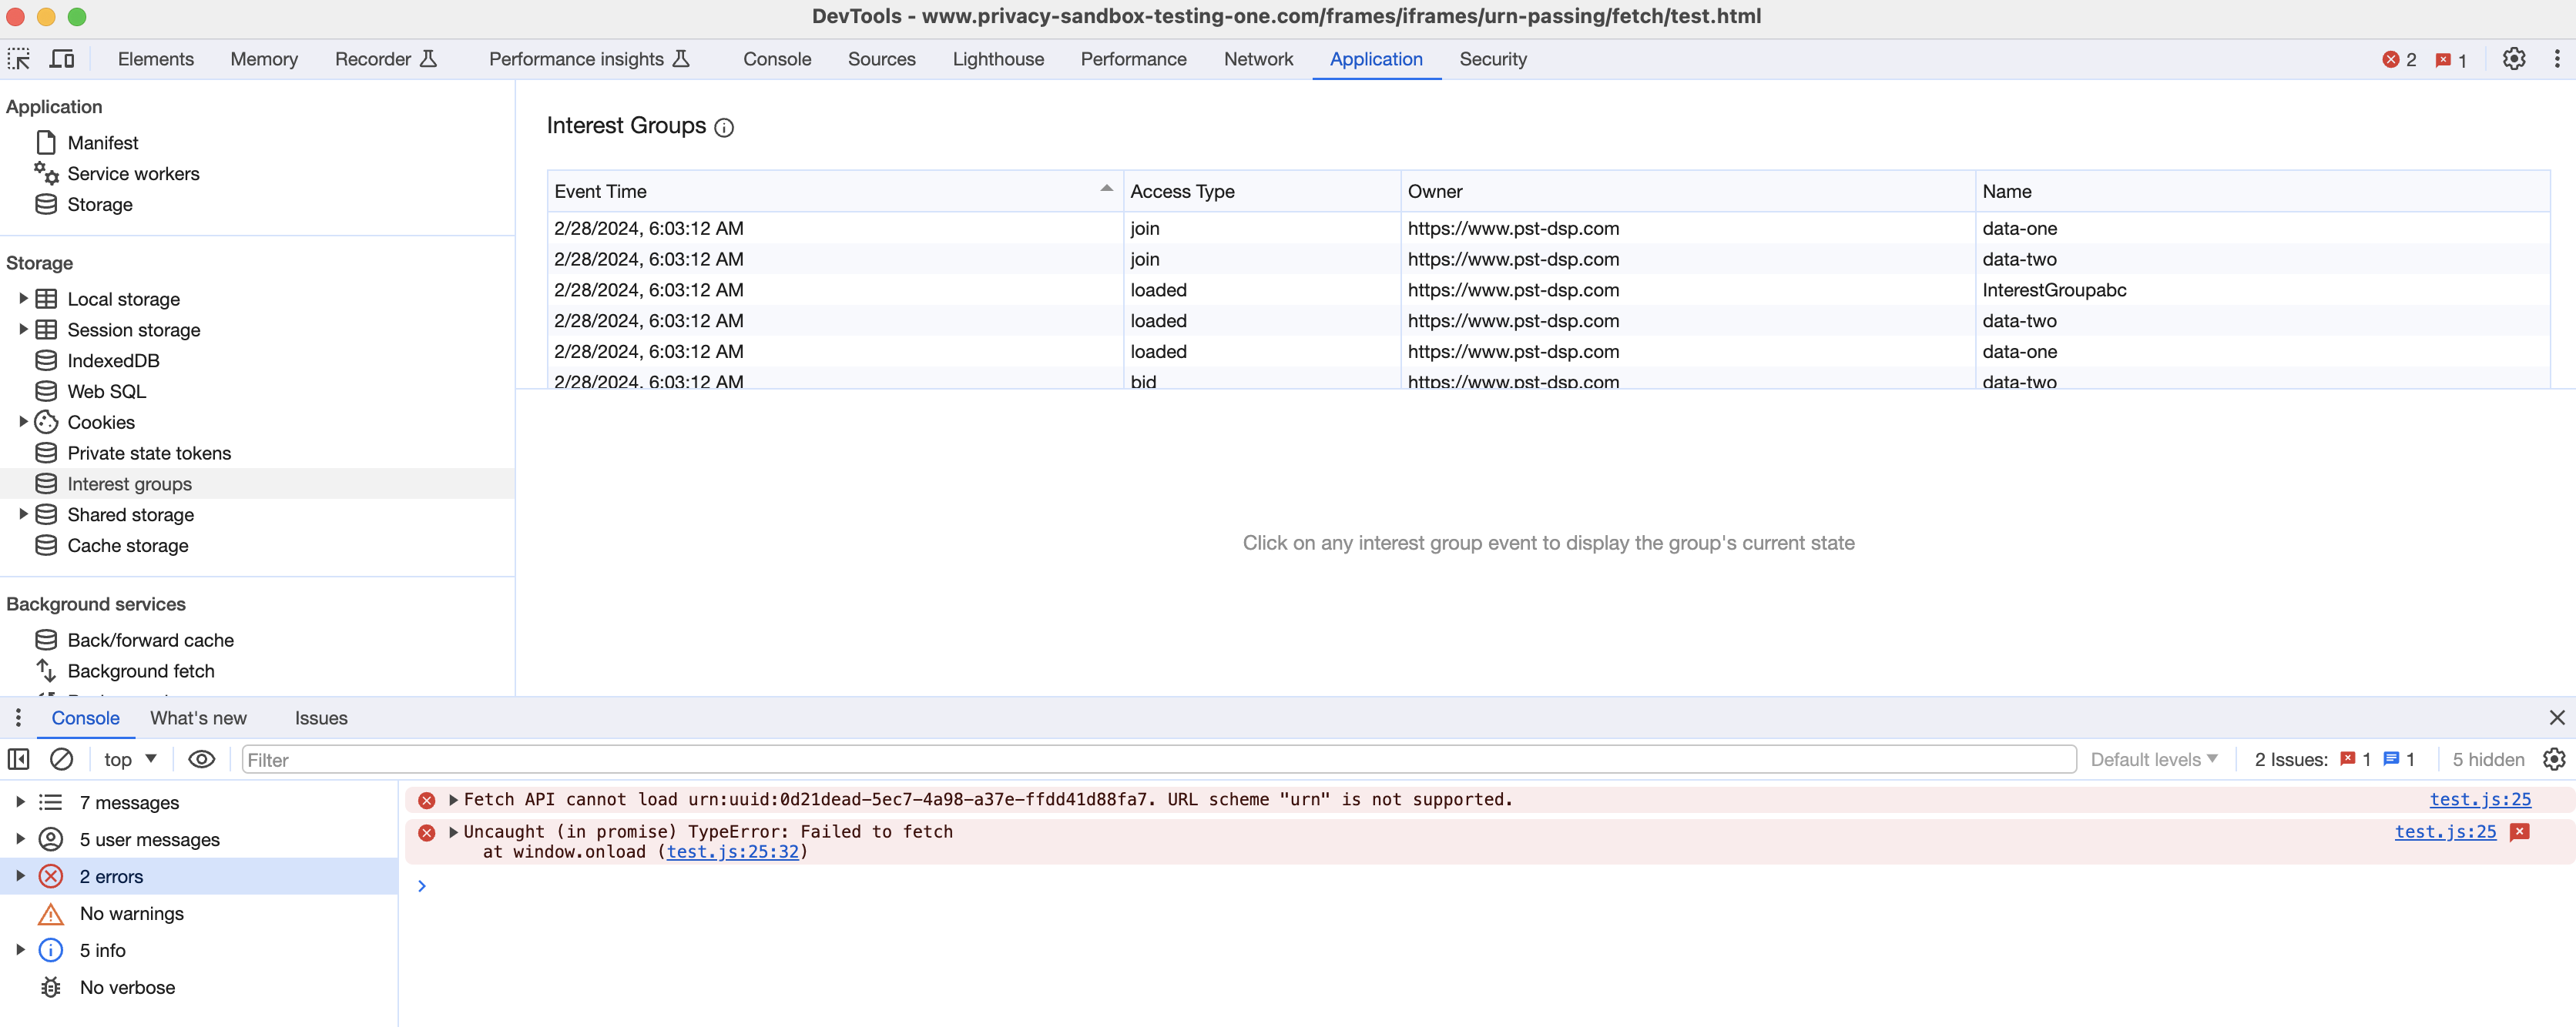Viewport: 2576px width, 1027px height.
Task: Select the InterestGroupabc loaded event row
Action: tap(1548, 289)
